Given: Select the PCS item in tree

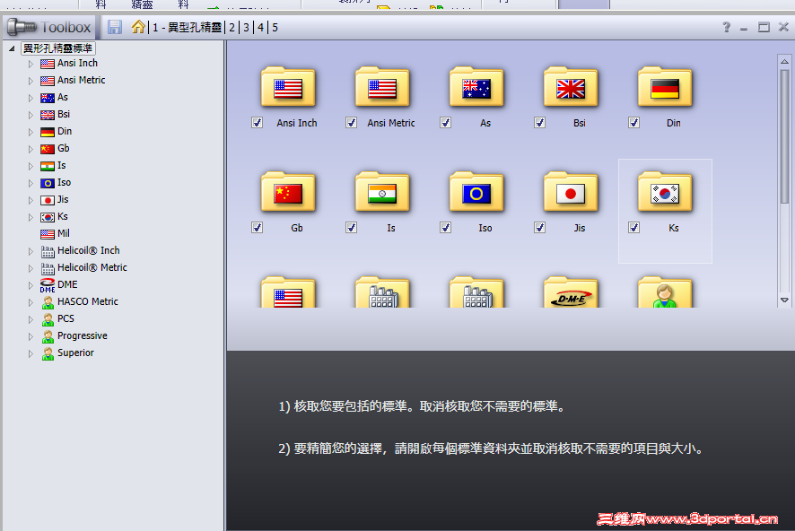Looking at the screenshot, I should 66,318.
